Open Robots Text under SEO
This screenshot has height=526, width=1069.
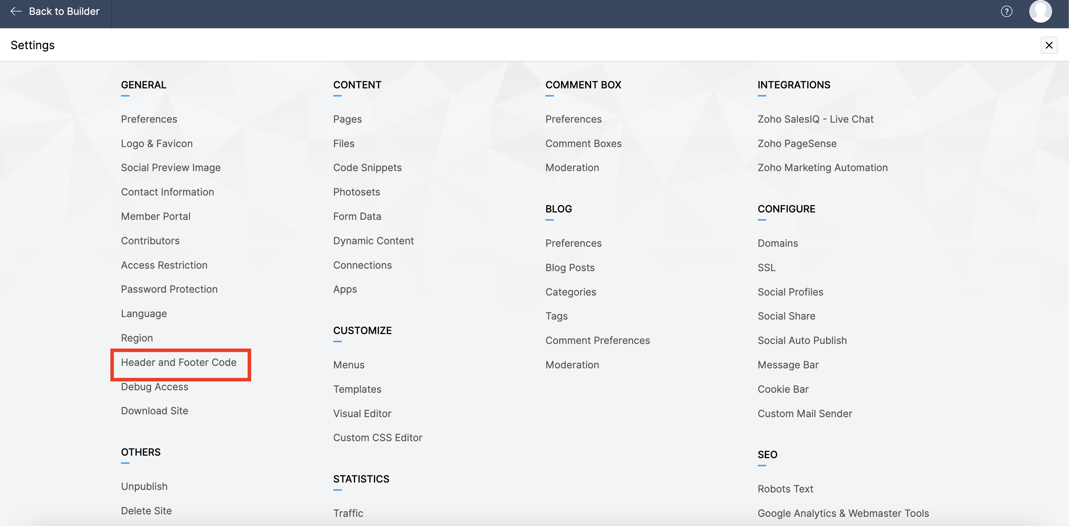click(785, 489)
